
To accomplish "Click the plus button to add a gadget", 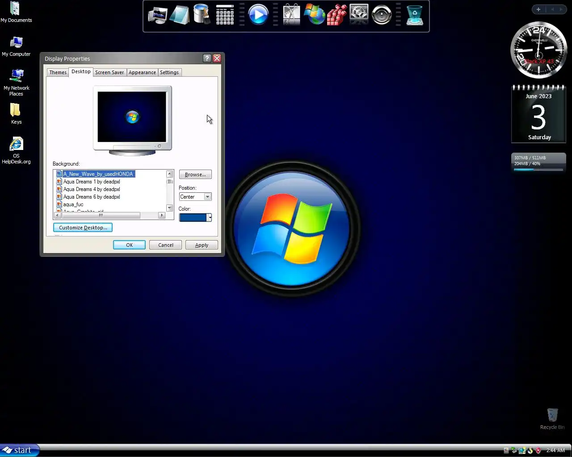I will (538, 9).
